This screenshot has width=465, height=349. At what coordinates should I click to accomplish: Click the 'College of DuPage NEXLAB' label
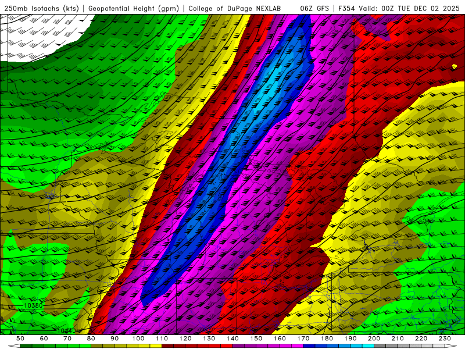pyautogui.click(x=235, y=9)
